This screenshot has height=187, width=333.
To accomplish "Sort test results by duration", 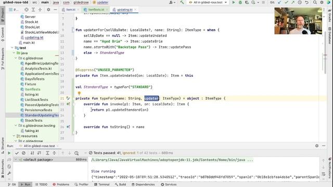I will click(x=39, y=153).
